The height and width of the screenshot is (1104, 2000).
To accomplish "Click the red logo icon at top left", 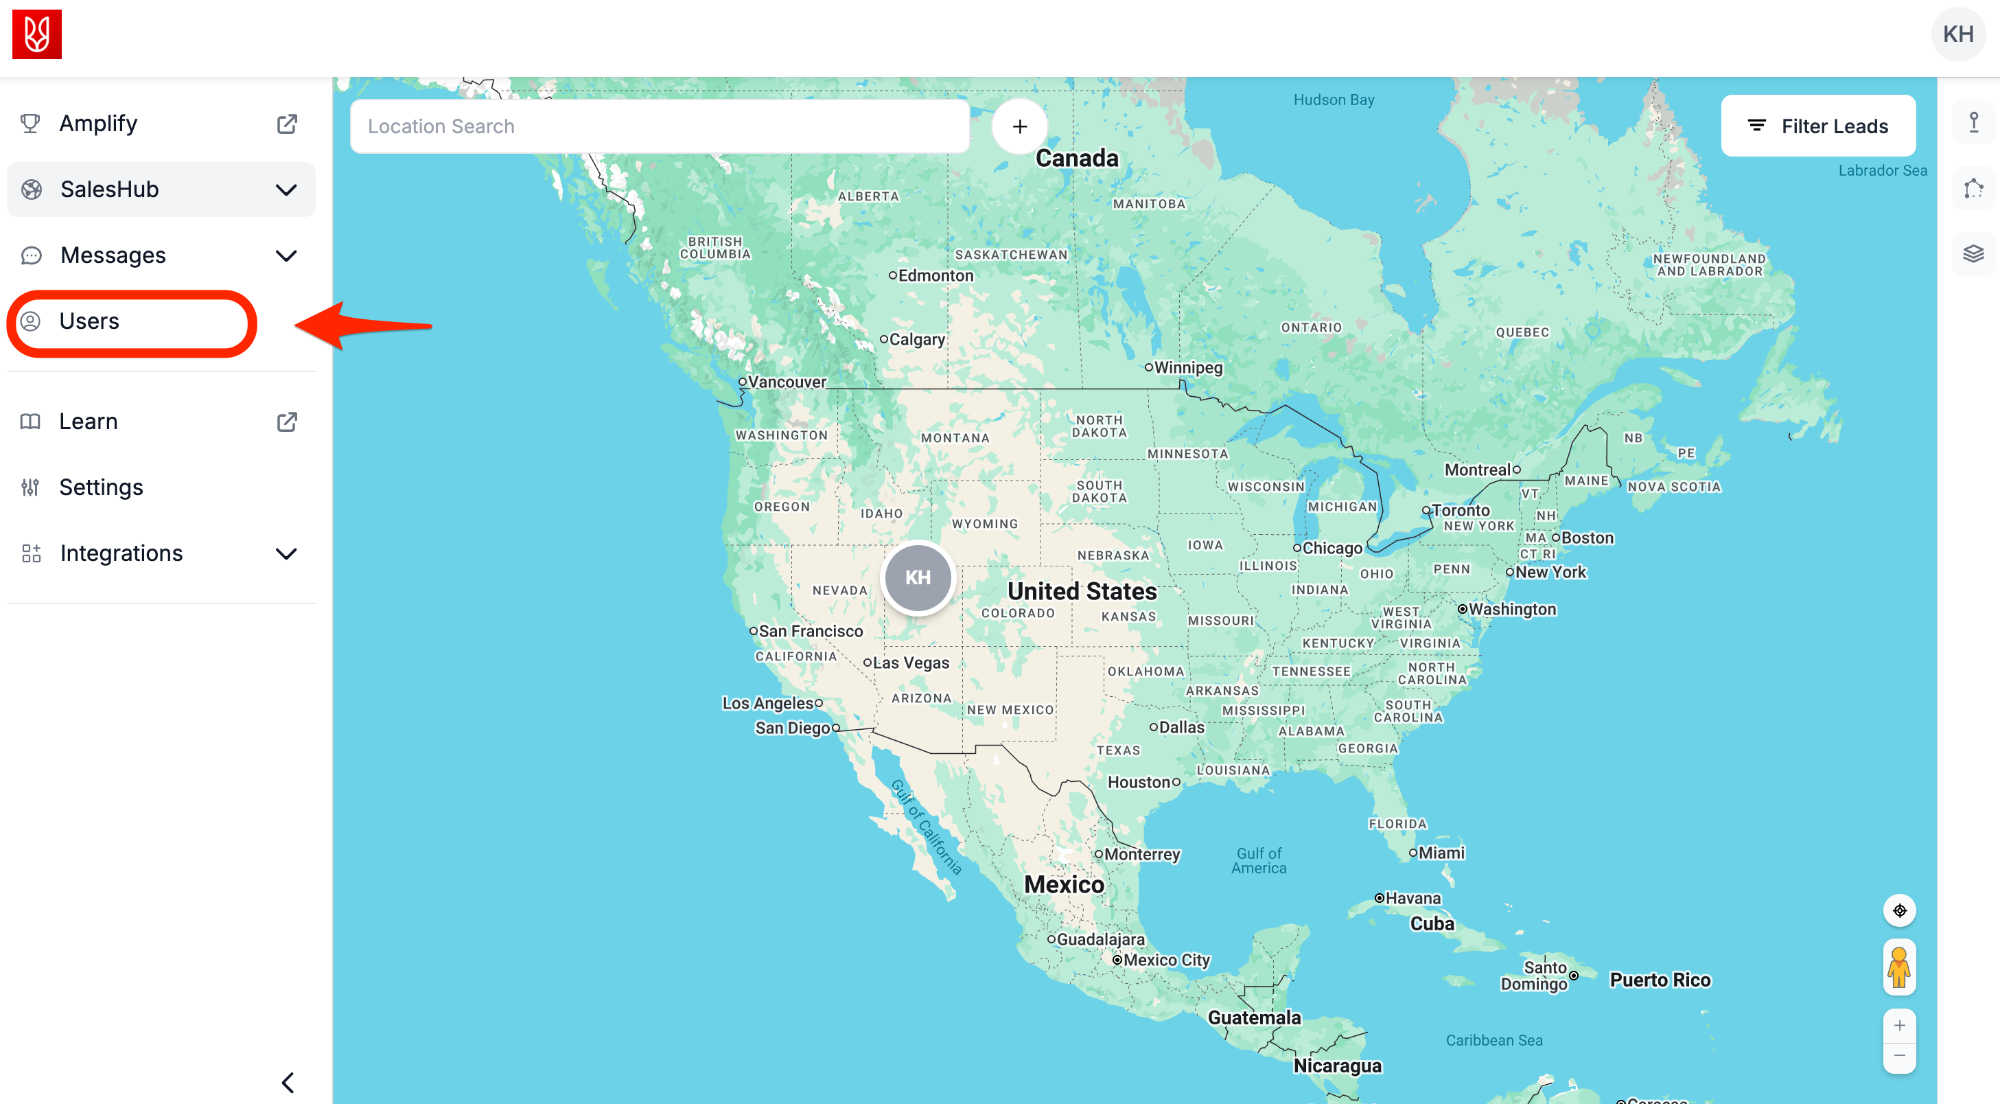I will 36,34.
